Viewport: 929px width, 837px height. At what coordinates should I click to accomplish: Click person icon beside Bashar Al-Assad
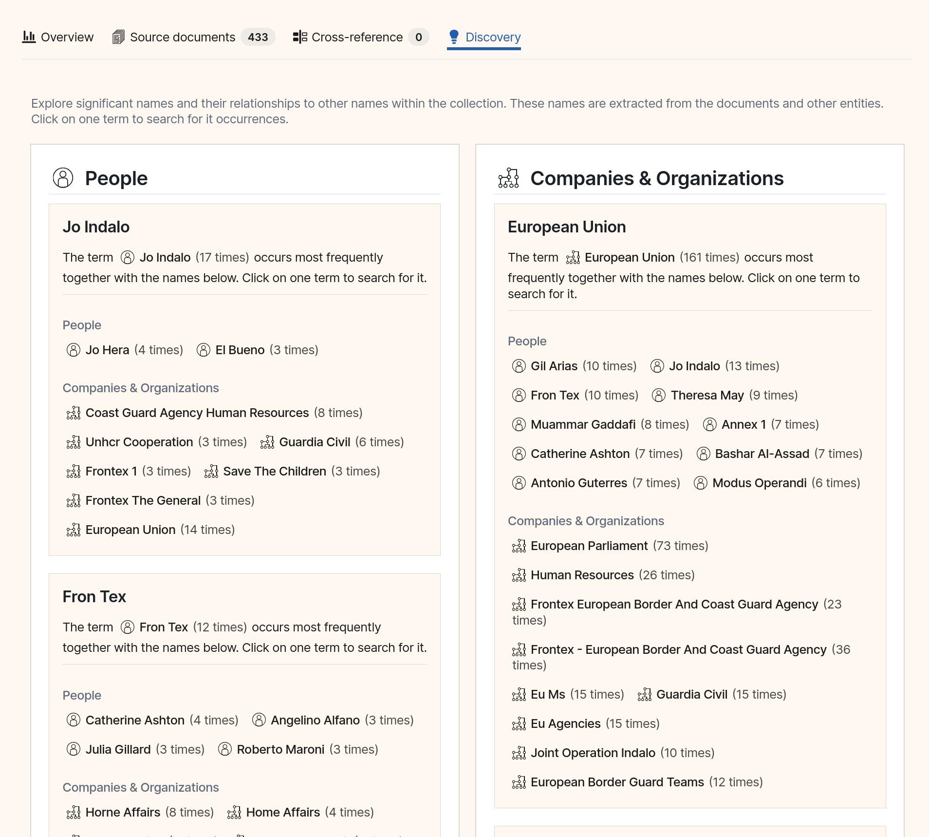coord(704,454)
